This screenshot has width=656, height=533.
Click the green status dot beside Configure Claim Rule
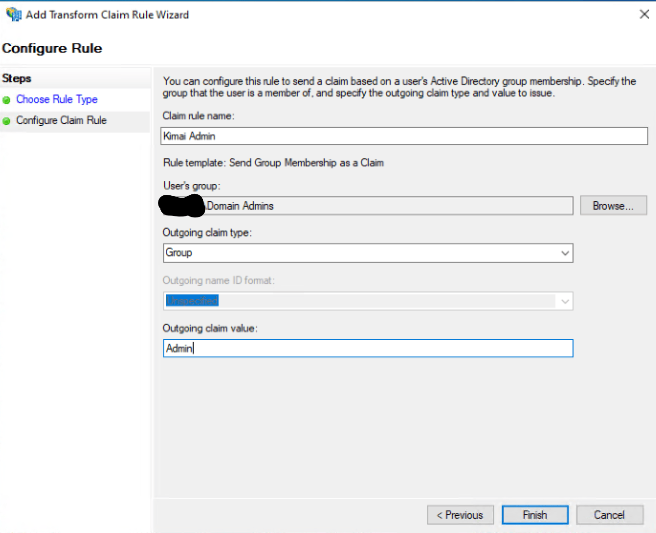7,121
